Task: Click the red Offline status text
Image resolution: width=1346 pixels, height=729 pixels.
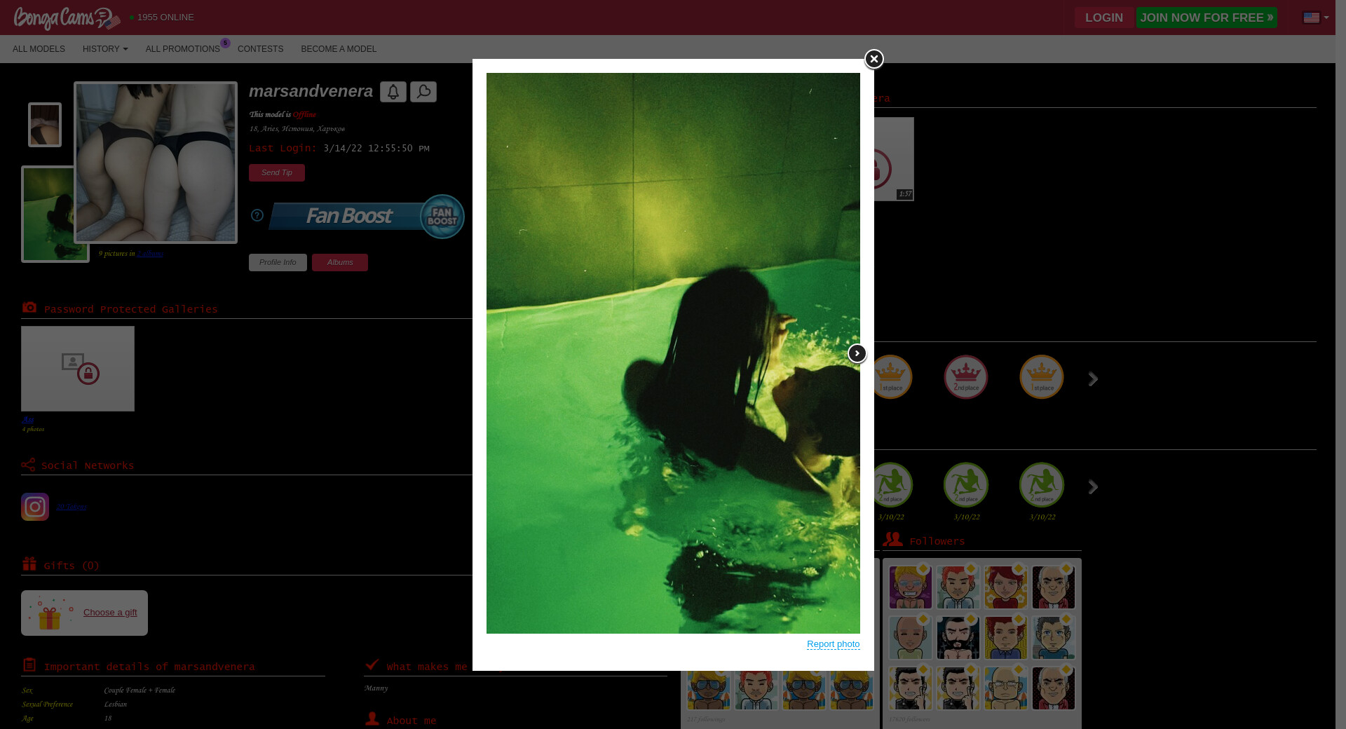Action: [304, 114]
